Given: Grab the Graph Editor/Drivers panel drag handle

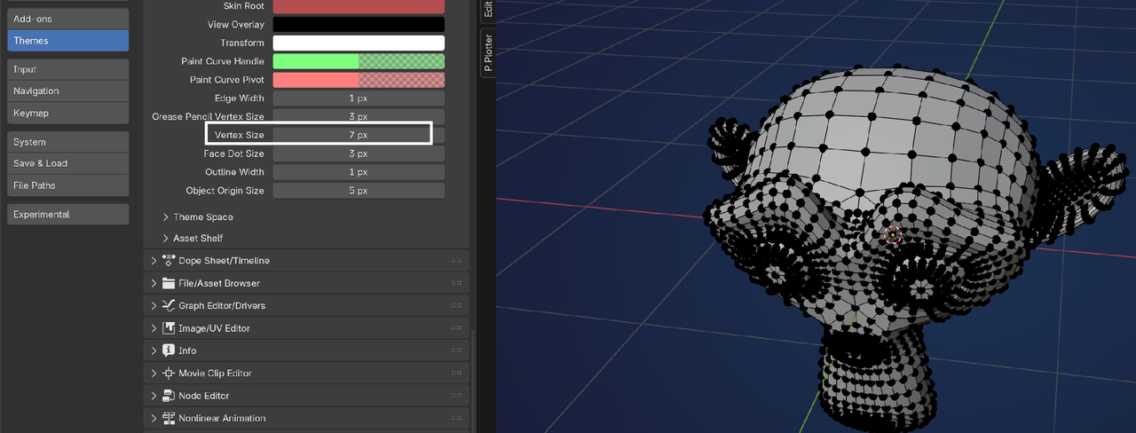Looking at the screenshot, I should click(457, 306).
